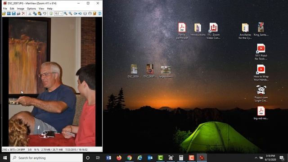Screen dimensions: 288x162
Task: Click the Zoom out magnifier icon
Action: pyautogui.click(x=71, y=13)
